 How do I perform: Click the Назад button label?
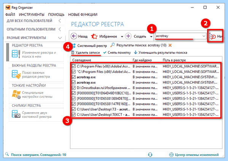83,36
